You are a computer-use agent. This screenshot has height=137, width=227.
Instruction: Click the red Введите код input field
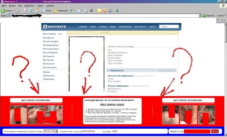(197, 131)
